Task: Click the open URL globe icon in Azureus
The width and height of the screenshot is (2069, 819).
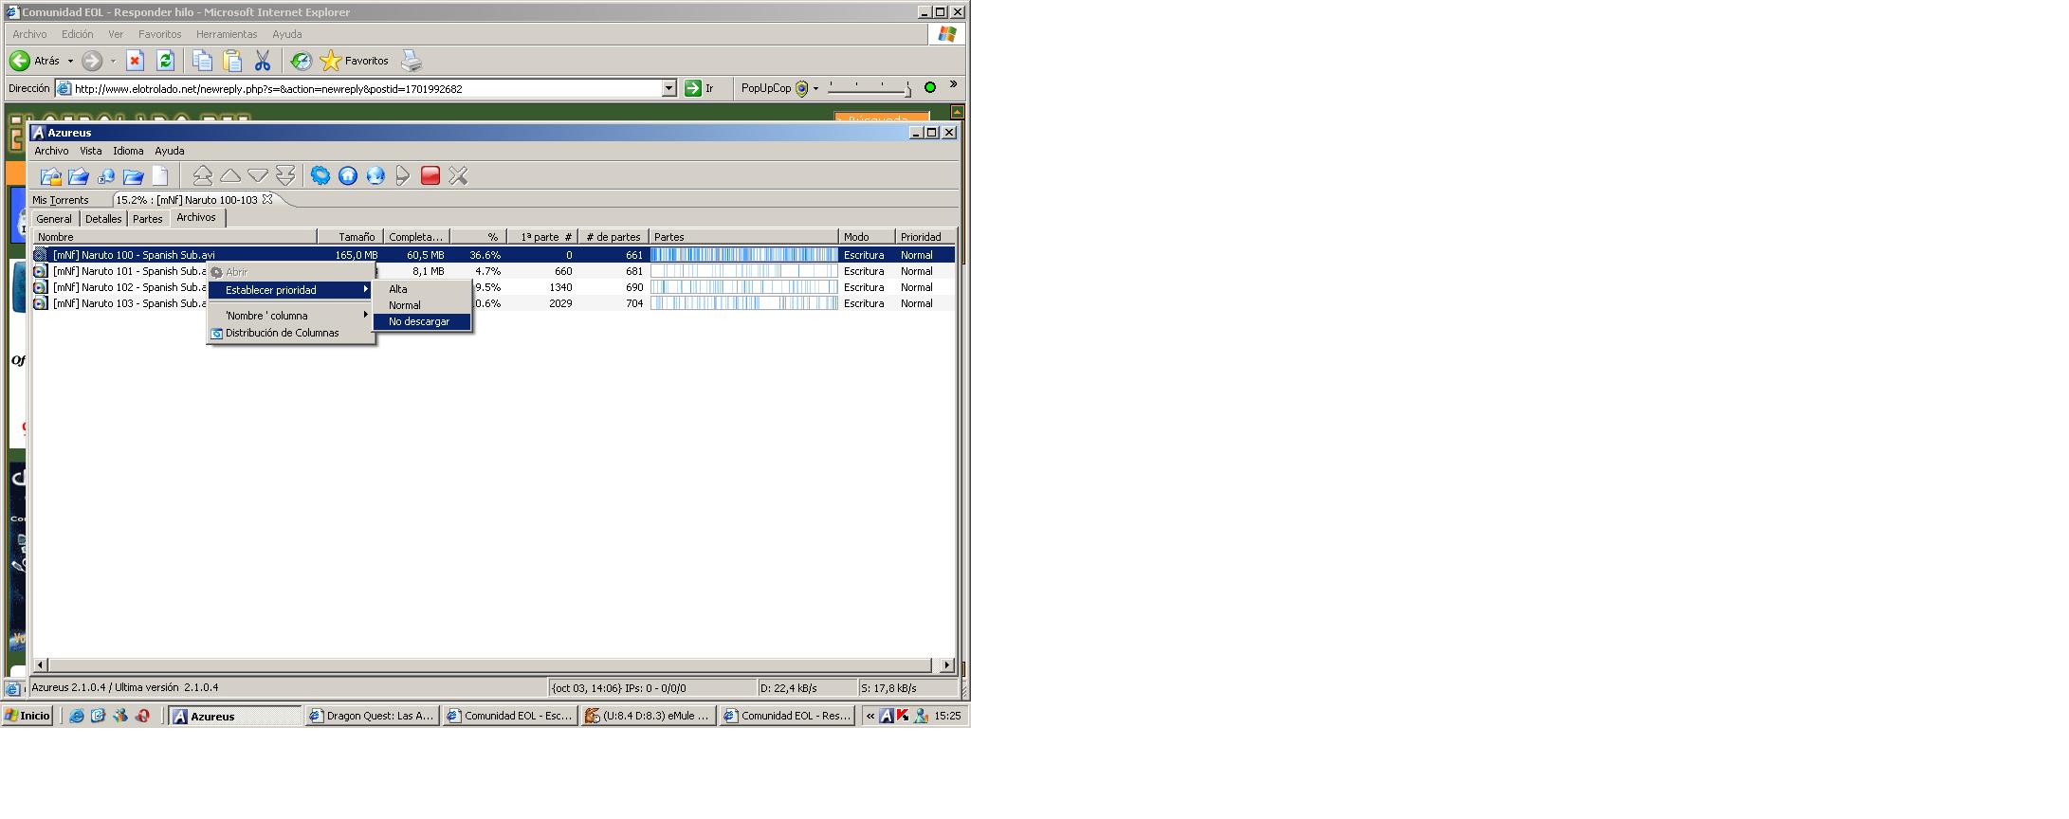Action: pyautogui.click(x=105, y=176)
